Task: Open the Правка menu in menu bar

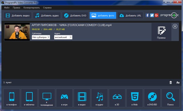Action: 17,8
